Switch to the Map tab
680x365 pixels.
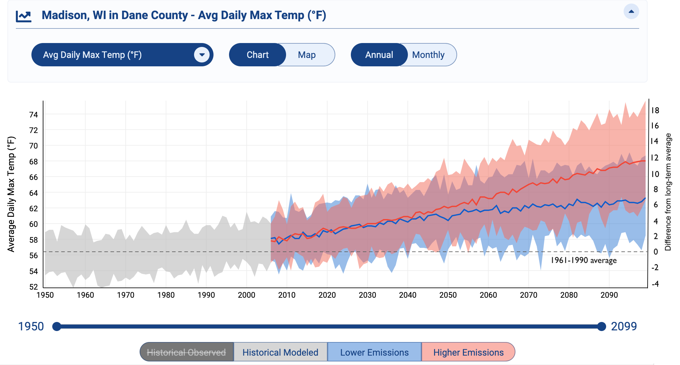(307, 55)
